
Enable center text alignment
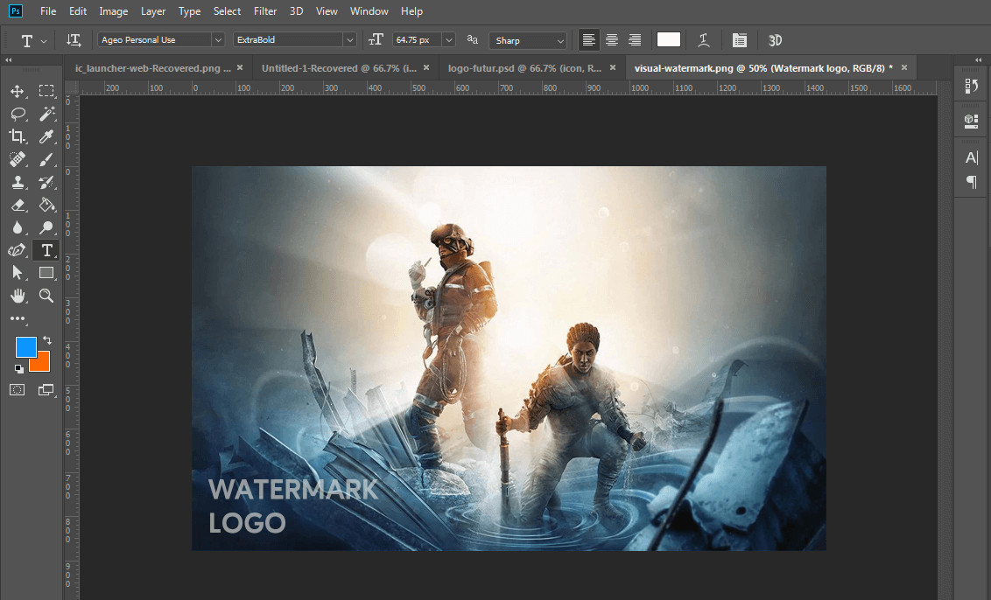(612, 40)
